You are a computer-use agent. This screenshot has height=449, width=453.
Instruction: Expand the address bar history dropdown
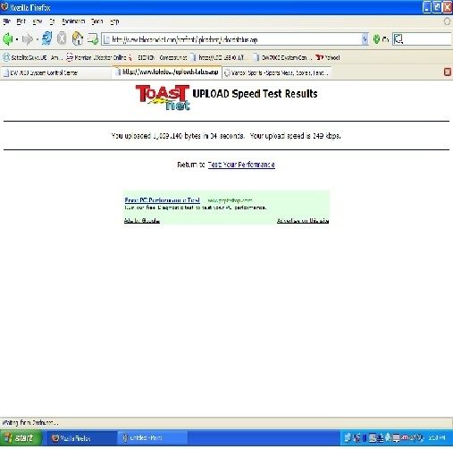(365, 39)
